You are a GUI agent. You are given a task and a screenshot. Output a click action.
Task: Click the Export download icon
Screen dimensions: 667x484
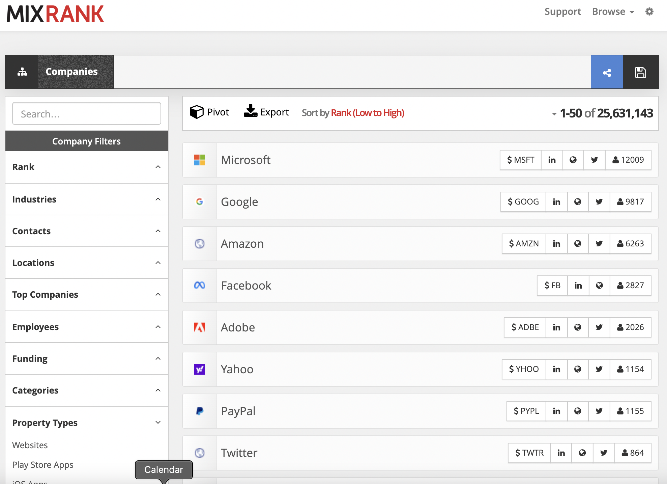click(x=250, y=111)
